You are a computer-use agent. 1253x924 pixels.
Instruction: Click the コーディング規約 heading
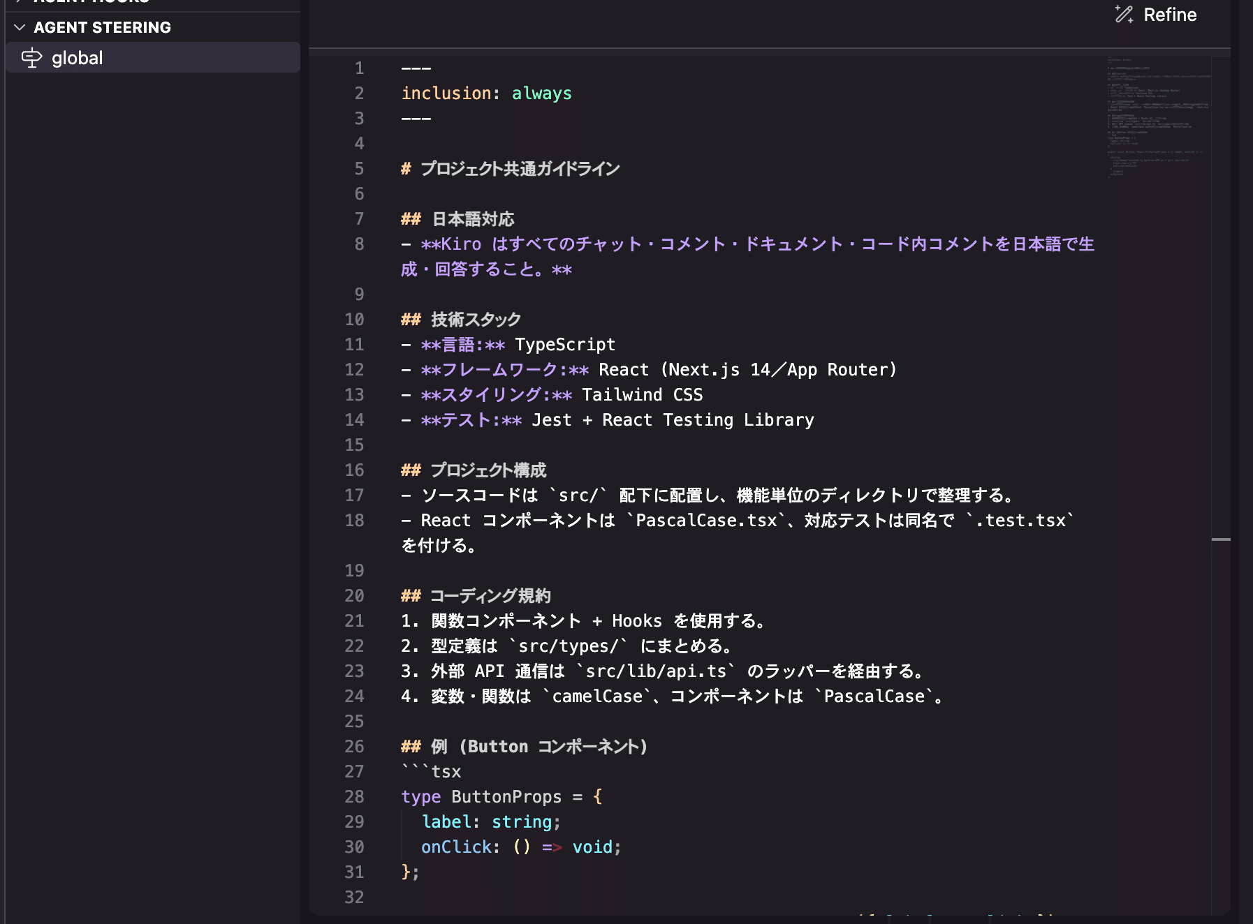click(490, 596)
